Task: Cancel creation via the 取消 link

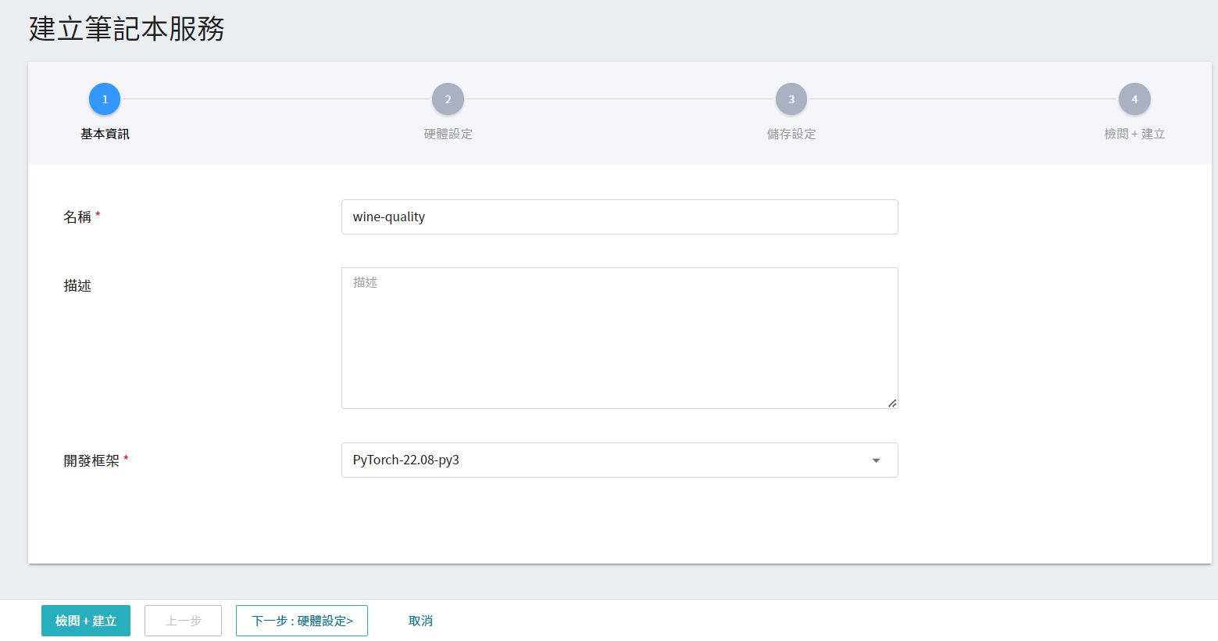Action: [420, 621]
